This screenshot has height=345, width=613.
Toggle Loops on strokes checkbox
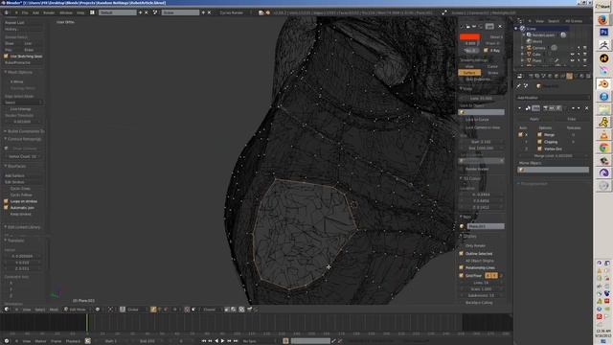(6, 201)
